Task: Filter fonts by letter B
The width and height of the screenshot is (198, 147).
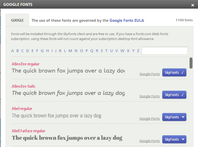Action: (17, 51)
